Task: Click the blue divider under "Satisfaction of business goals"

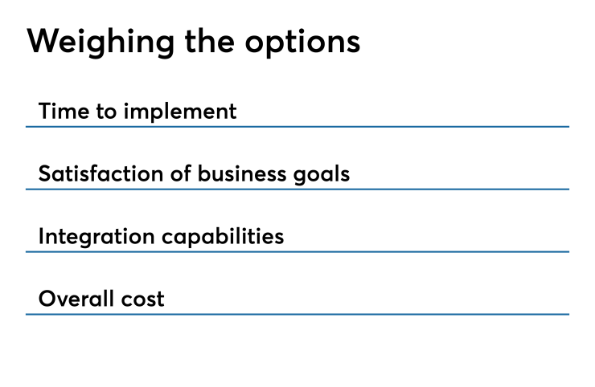Action: [297, 189]
